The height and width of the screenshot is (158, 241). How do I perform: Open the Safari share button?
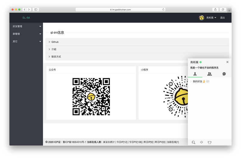(x=215, y=10)
